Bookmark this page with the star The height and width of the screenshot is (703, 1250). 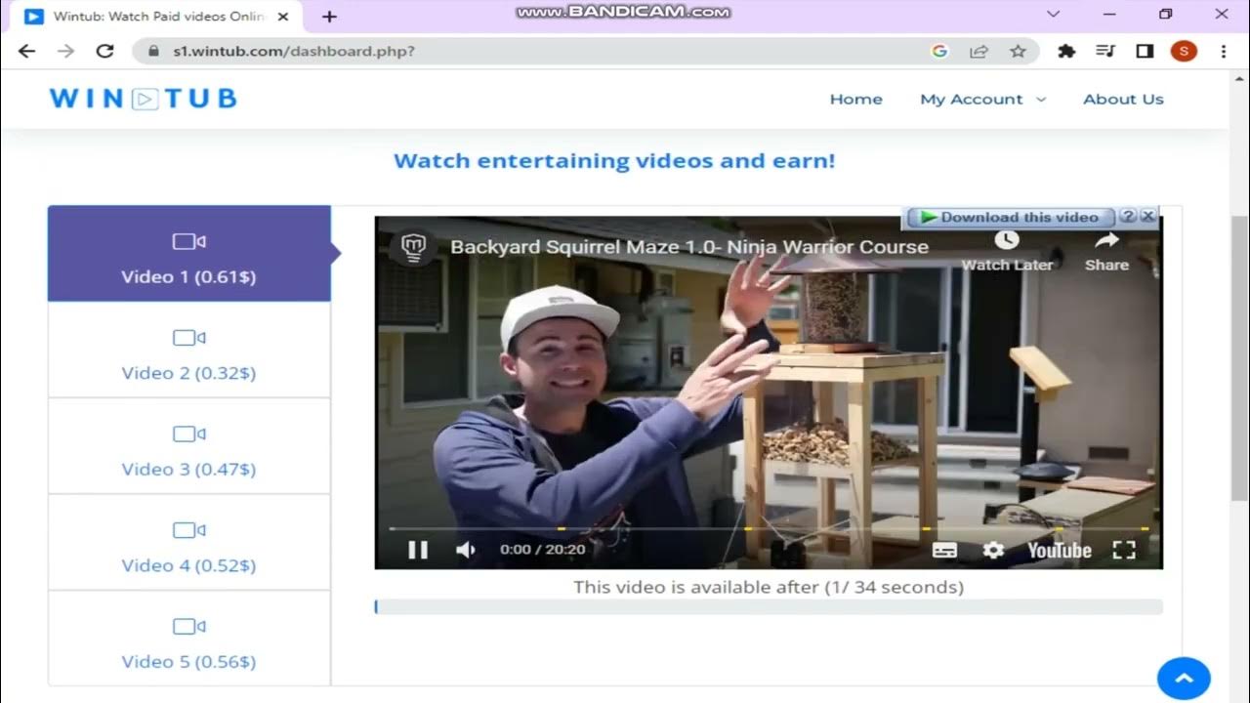[x=1018, y=51]
